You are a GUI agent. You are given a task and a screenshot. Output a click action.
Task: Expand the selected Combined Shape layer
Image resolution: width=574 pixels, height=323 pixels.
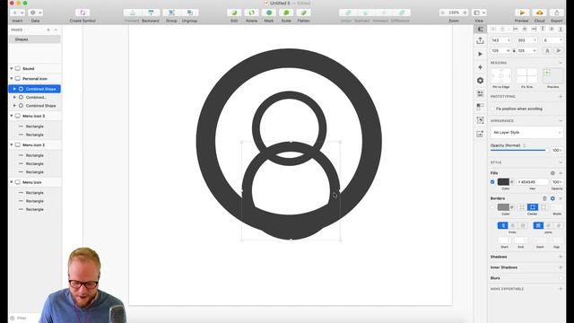point(14,89)
